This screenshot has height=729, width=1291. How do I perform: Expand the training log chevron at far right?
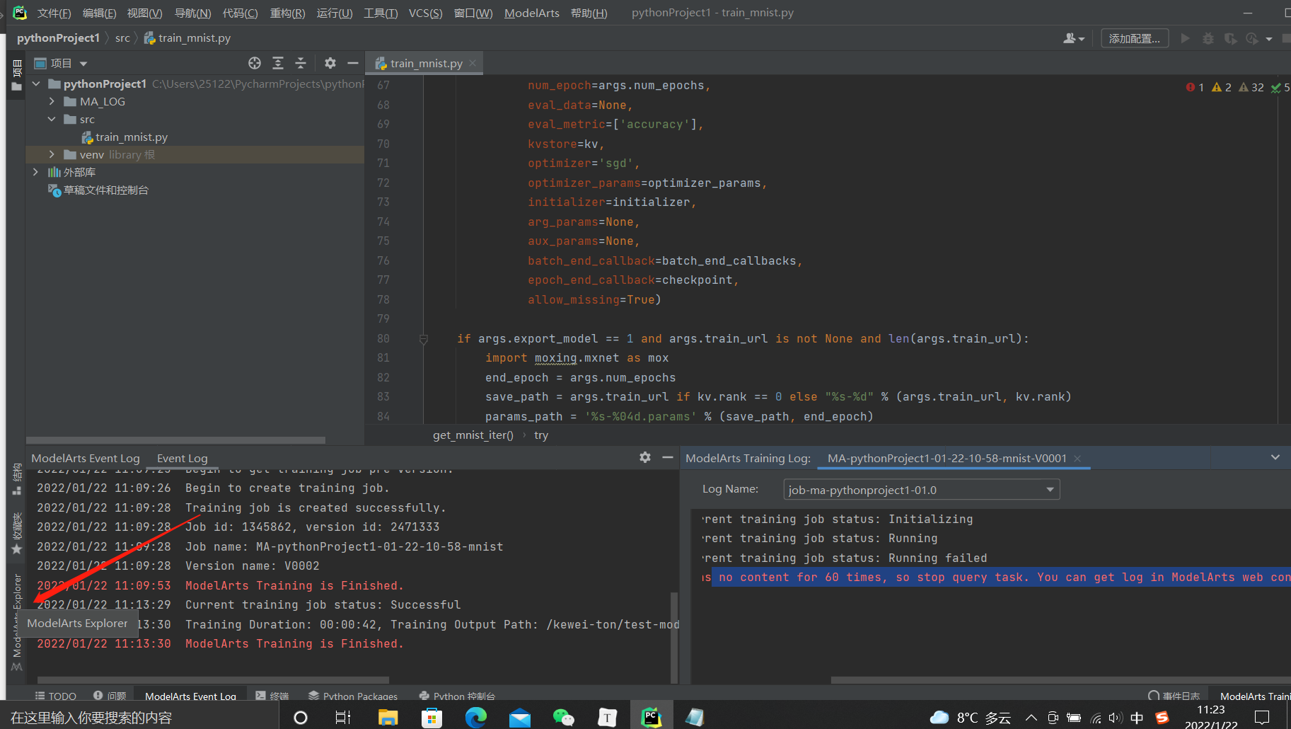1275,457
